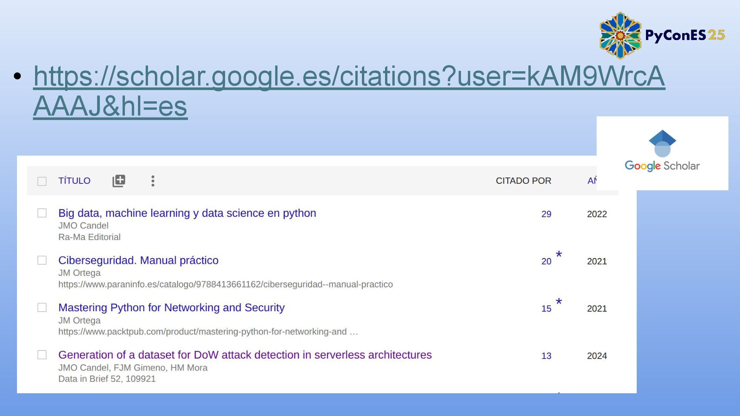Image resolution: width=740 pixels, height=416 pixels.
Task: Open Generation of a dataset for DoW article
Action: (x=245, y=355)
